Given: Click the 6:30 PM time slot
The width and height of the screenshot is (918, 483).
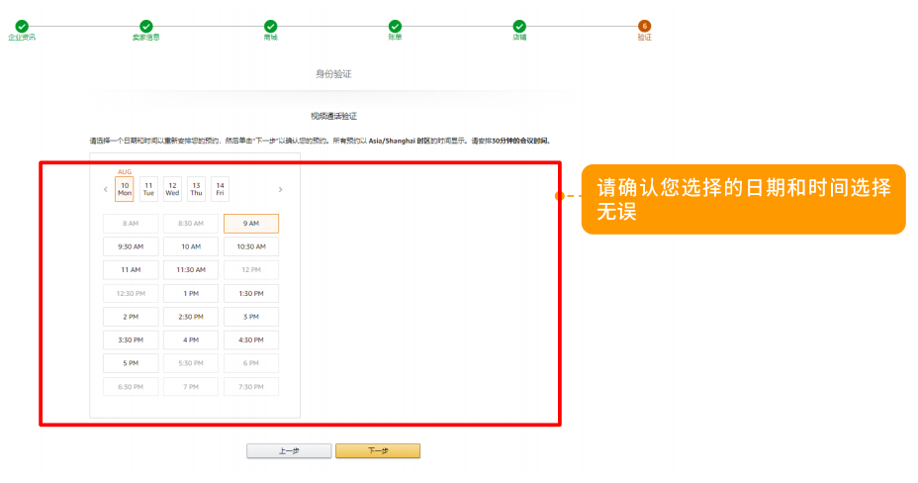Looking at the screenshot, I should click(131, 386).
